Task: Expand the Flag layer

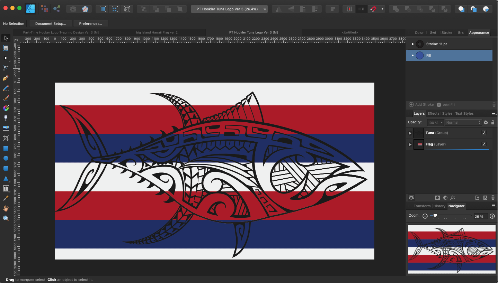Action: coord(410,144)
